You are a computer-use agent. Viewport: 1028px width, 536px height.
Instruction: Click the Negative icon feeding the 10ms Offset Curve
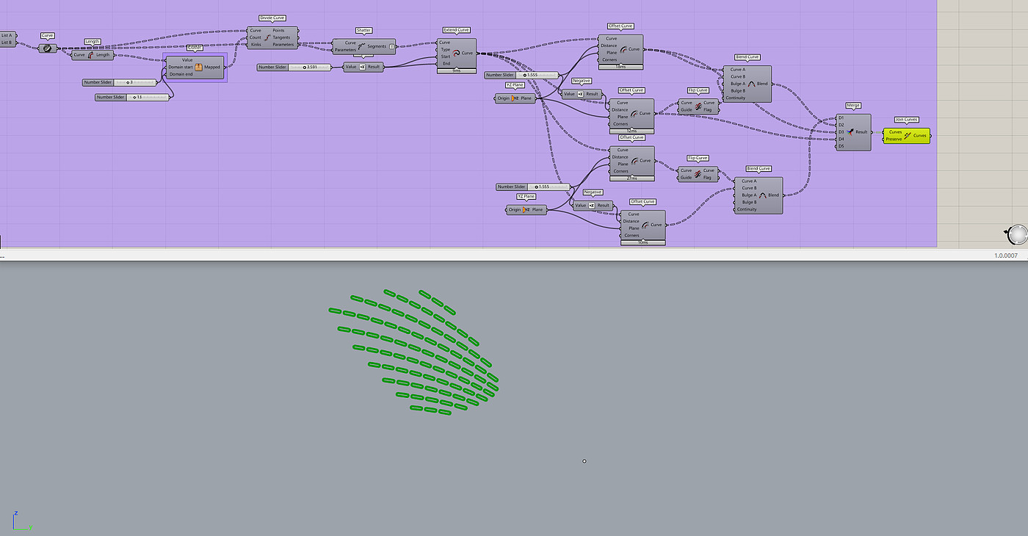tap(592, 206)
